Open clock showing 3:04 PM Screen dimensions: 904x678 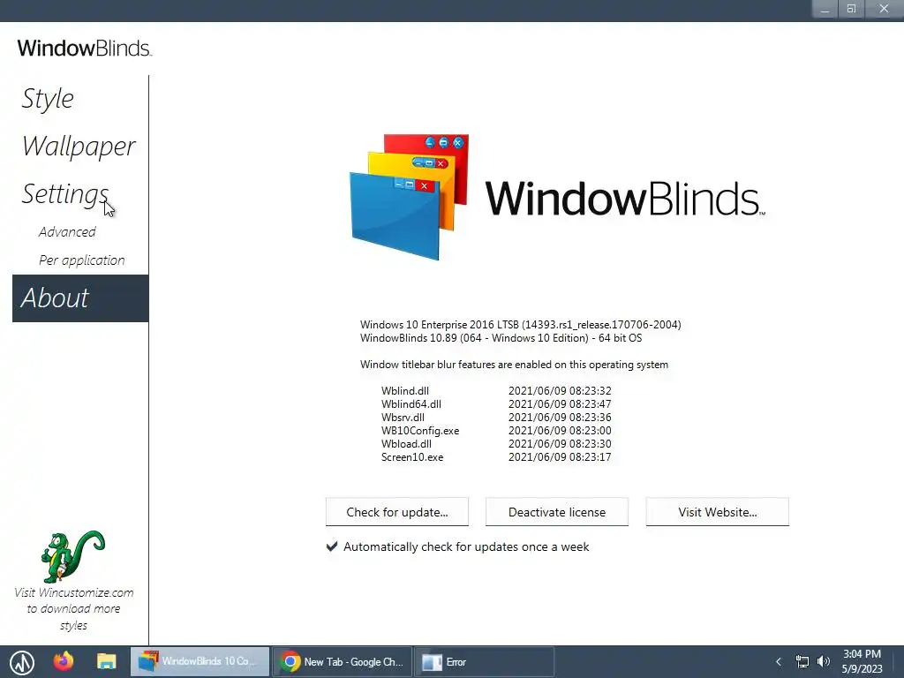pyautogui.click(x=862, y=661)
